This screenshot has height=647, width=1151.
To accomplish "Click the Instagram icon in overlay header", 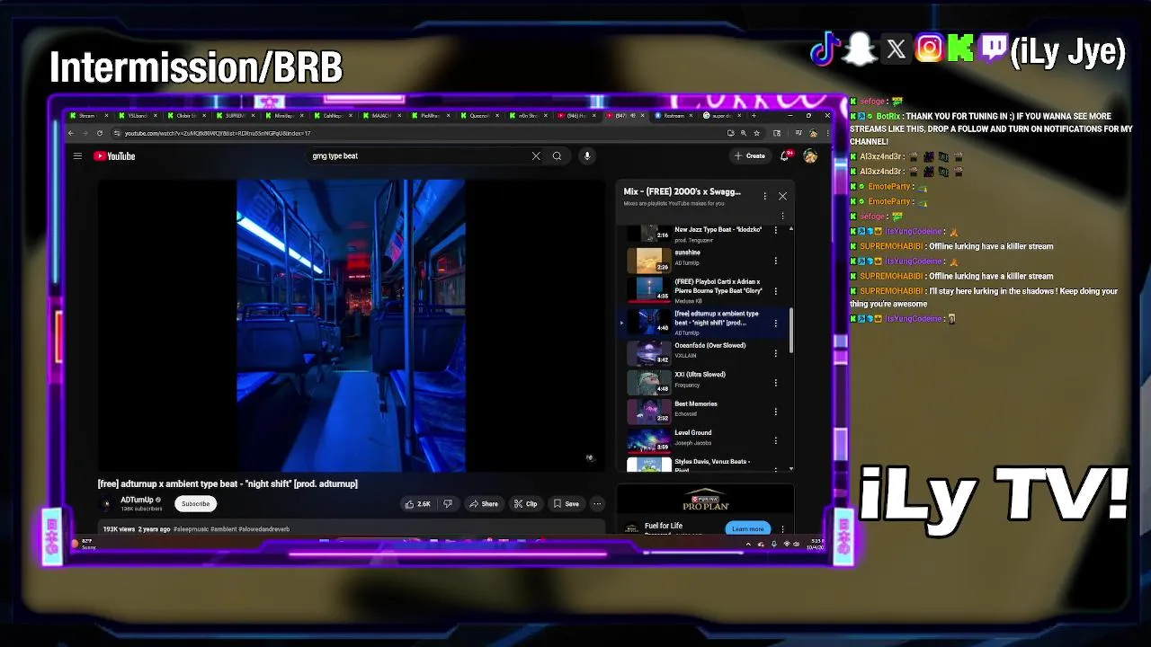I will tap(929, 49).
